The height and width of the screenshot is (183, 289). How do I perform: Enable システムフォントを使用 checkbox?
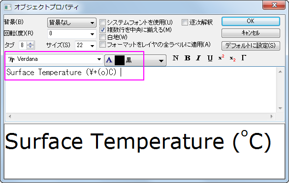pyautogui.click(x=102, y=23)
